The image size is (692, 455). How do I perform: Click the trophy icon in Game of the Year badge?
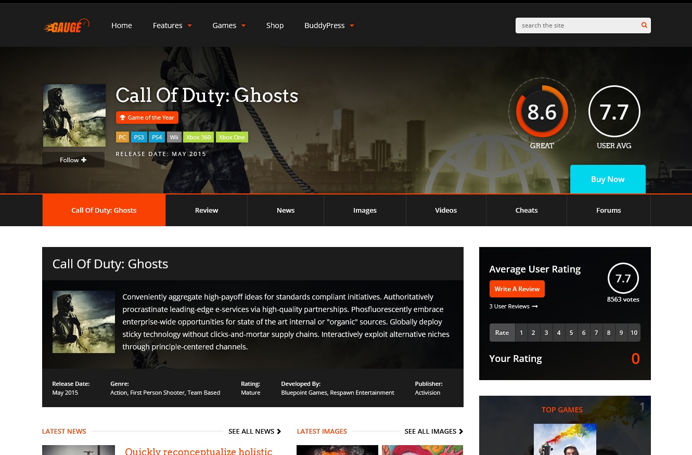click(x=123, y=118)
